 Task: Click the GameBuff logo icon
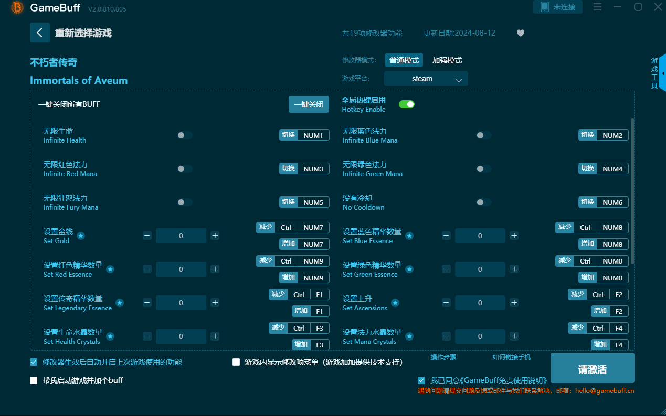(x=17, y=7)
